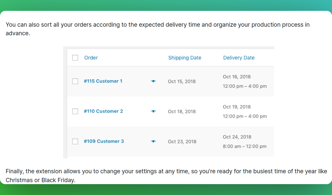Screen dimensions: 332x195
Task: Preview order #110 with the eye icon
Action: tap(153, 111)
